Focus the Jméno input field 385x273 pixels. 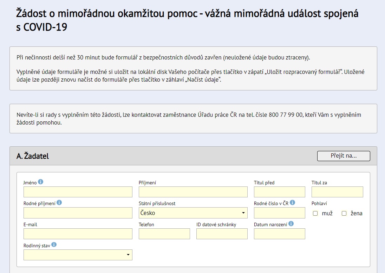tap(78, 192)
